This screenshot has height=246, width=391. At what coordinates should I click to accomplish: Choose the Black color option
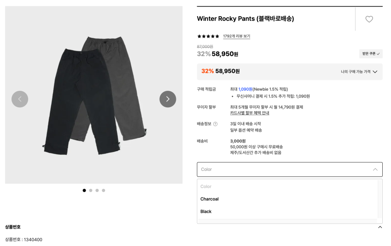pyautogui.click(x=206, y=211)
